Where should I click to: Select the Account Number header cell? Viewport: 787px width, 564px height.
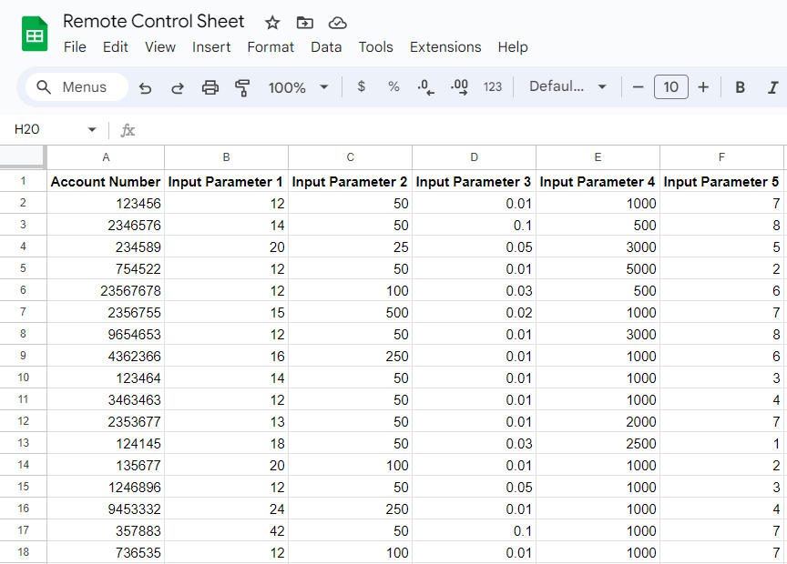(106, 182)
